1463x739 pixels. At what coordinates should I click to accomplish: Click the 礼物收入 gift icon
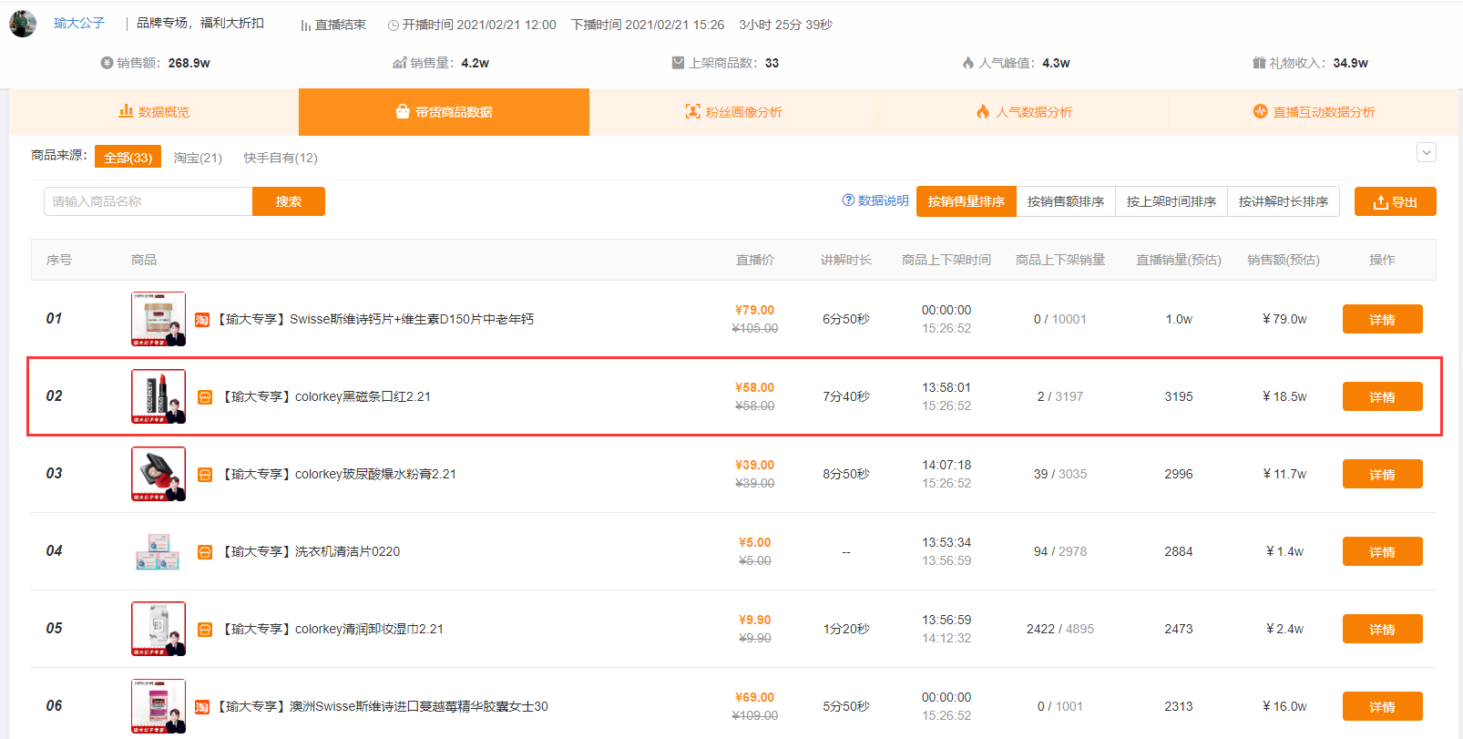pyautogui.click(x=1259, y=63)
